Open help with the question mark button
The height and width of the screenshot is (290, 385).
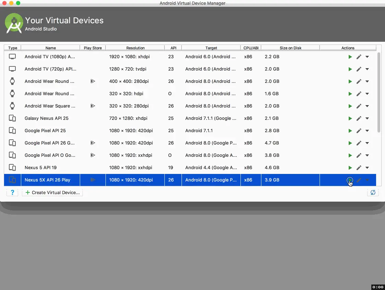click(x=12, y=193)
